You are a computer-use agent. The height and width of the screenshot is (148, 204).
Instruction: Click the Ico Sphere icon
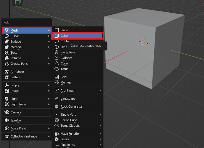point(57,52)
